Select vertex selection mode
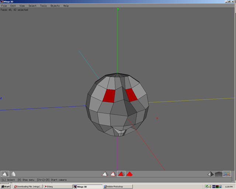 105,174
